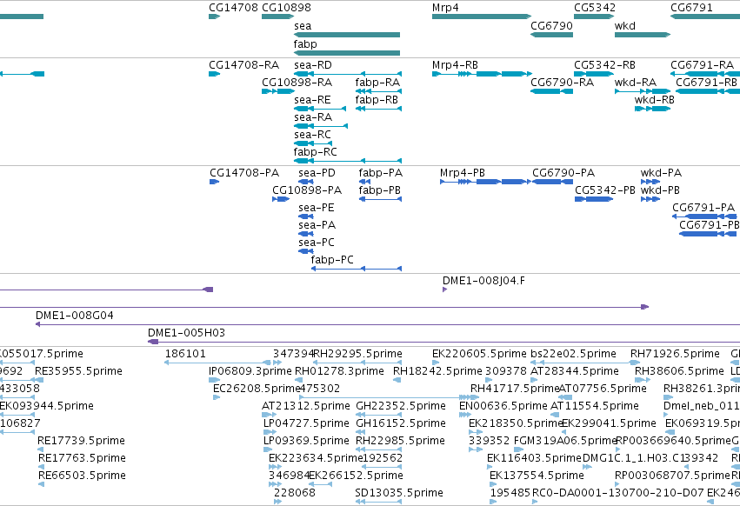
Task: Select EST label RH29295.5prime
Action: click(x=357, y=354)
